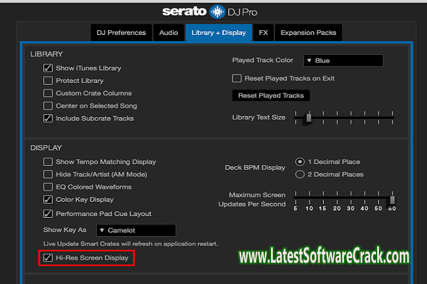Select 2 Decimal Places radio button
This screenshot has height=284, width=427.
pyautogui.click(x=300, y=175)
